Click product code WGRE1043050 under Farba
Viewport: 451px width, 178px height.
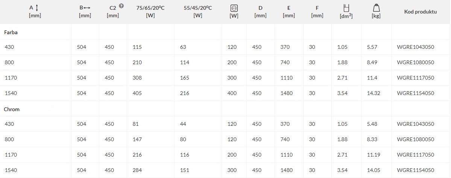(x=415, y=47)
